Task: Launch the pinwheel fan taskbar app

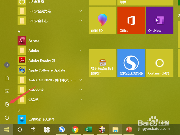Action: (47, 130)
